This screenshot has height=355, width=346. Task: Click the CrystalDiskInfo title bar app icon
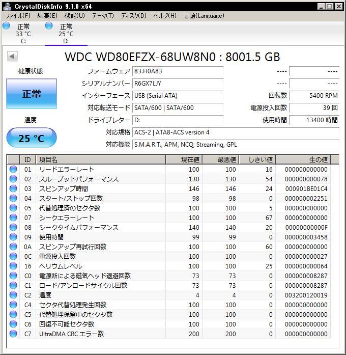tap(7, 6)
